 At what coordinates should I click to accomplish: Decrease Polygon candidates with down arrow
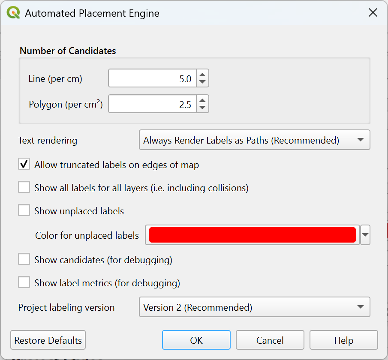pos(202,108)
